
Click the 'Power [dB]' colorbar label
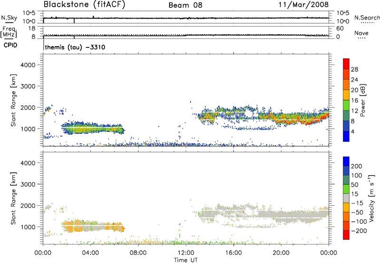[x=363, y=100]
